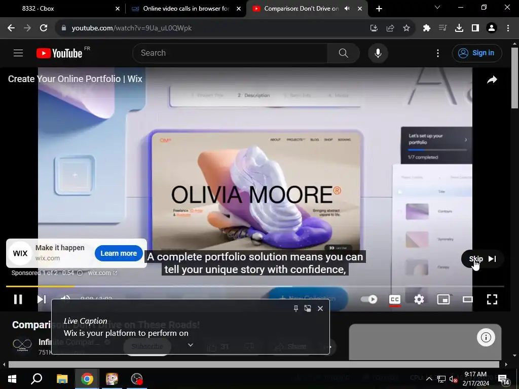Reload the current page
The height and width of the screenshot is (389, 519).
point(44,28)
